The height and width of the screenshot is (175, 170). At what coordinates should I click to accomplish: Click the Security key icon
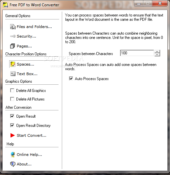13,36
